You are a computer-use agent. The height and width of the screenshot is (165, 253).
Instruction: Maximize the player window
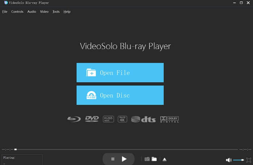241,3
